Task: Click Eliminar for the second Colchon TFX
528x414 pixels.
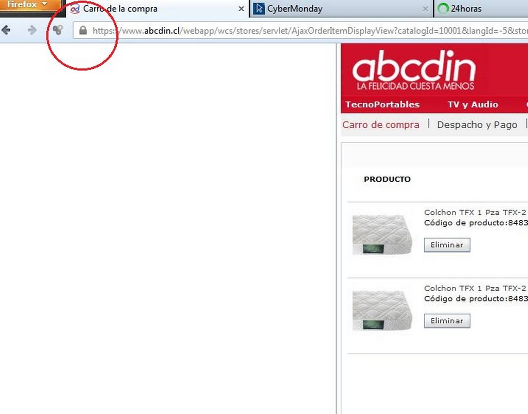Action: pos(447,321)
